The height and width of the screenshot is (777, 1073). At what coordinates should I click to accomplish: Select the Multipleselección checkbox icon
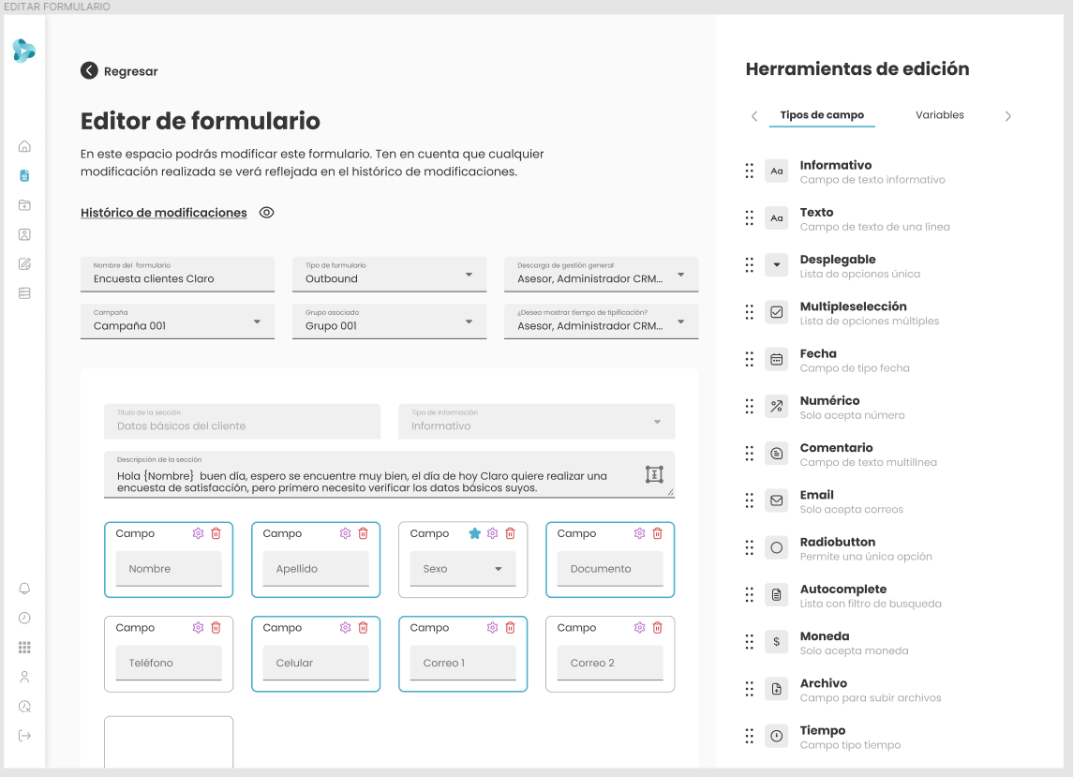point(777,312)
